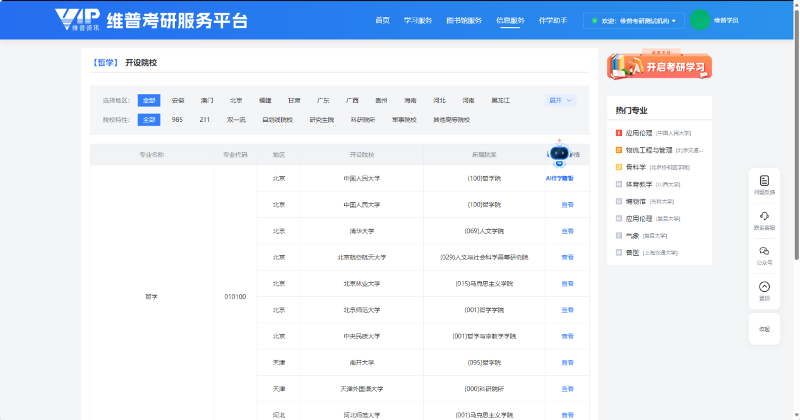Click the green user avatar

pos(700,20)
